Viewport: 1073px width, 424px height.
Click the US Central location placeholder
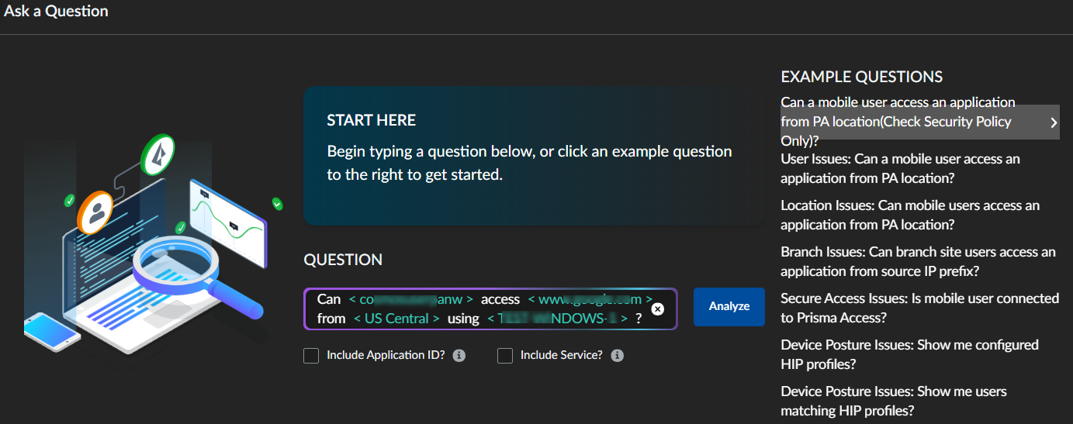[x=396, y=319]
